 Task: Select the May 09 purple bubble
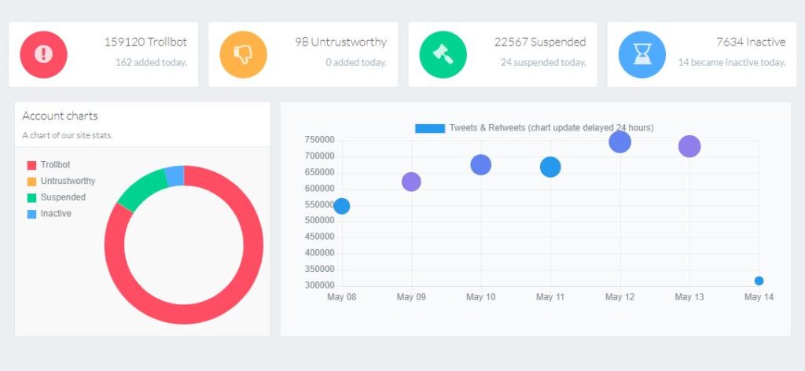(x=411, y=181)
